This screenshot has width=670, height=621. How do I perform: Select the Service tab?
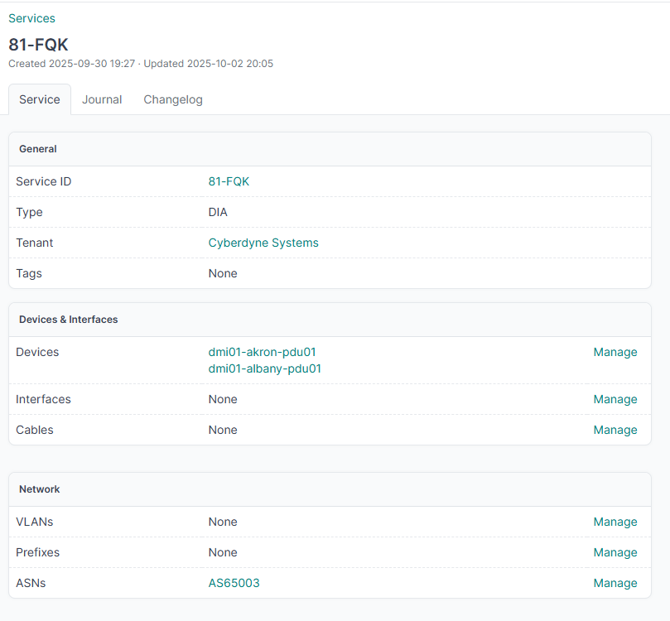click(40, 99)
